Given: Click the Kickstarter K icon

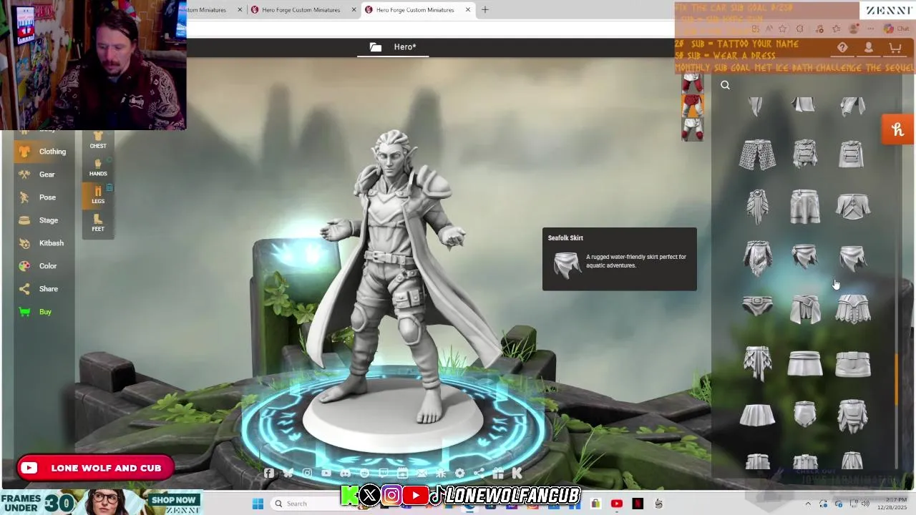Looking at the screenshot, I should point(517,473).
